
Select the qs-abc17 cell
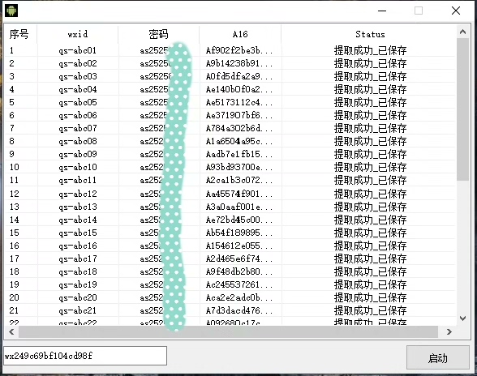[x=78, y=258]
